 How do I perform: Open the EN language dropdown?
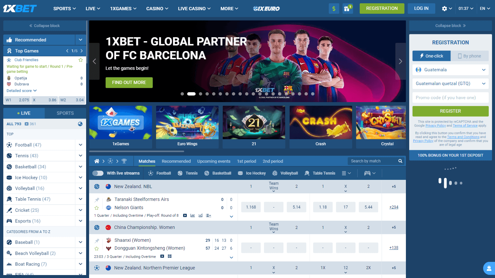coord(485,9)
